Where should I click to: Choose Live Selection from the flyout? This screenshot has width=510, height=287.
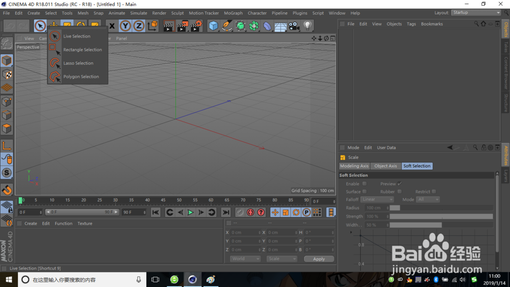78,36
